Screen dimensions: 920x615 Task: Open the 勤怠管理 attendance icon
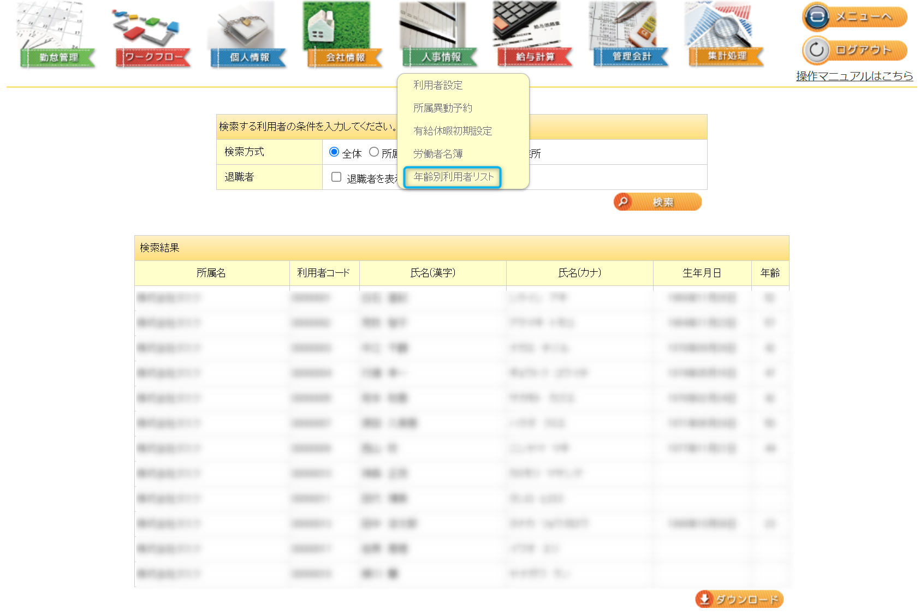[57, 35]
